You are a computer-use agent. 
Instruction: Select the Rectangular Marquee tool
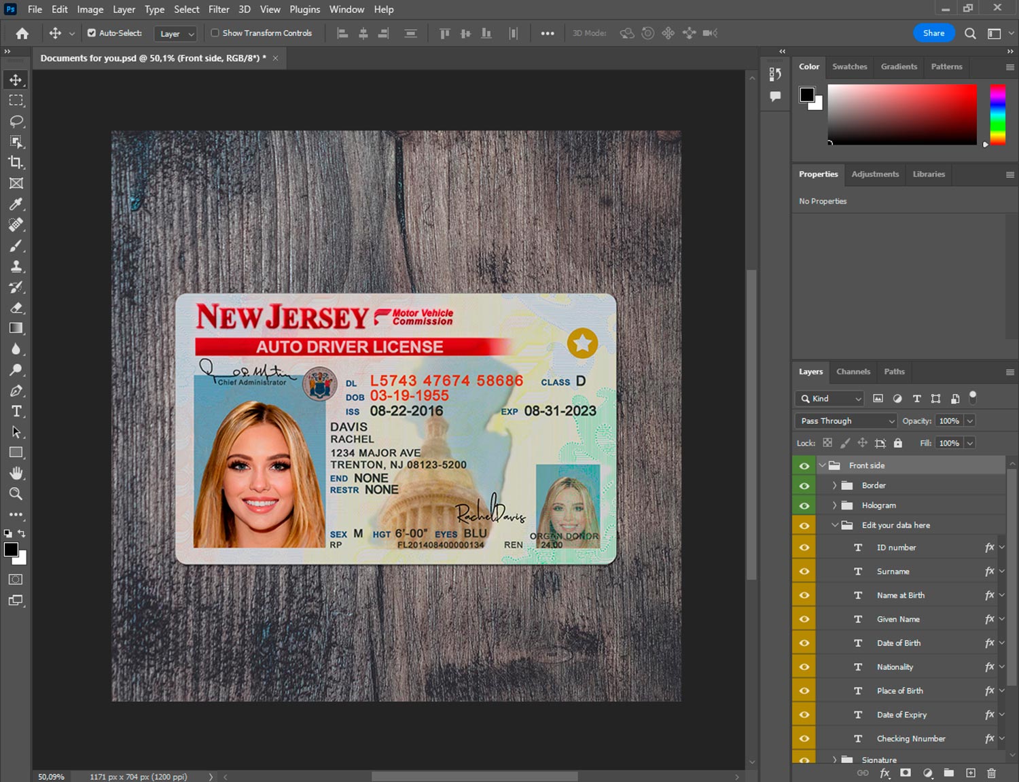click(x=16, y=101)
